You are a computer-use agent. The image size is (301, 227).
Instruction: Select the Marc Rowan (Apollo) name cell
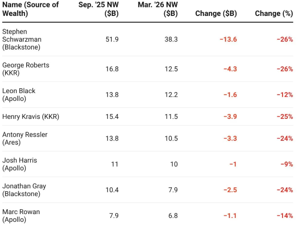pos(21,215)
